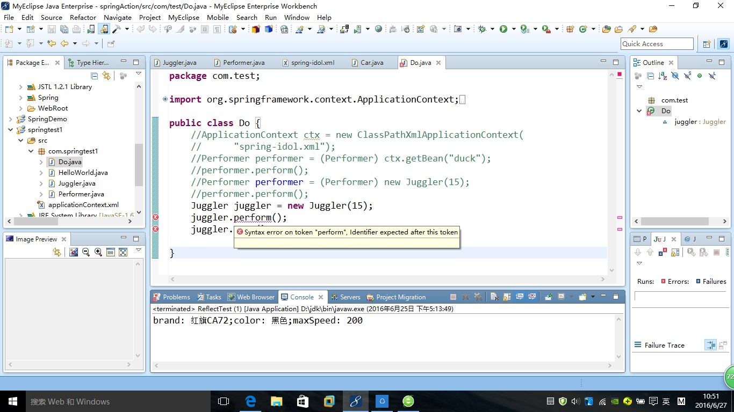The image size is (734, 412).
Task: Click the Save toolbar icon
Action: pos(52,29)
